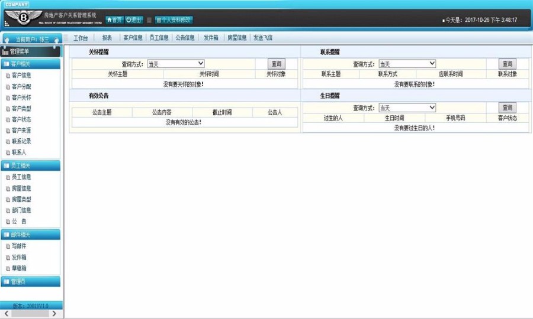Open 客户信息 link in the sidebar
Image resolution: width=533 pixels, height=319 pixels.
(21, 75)
